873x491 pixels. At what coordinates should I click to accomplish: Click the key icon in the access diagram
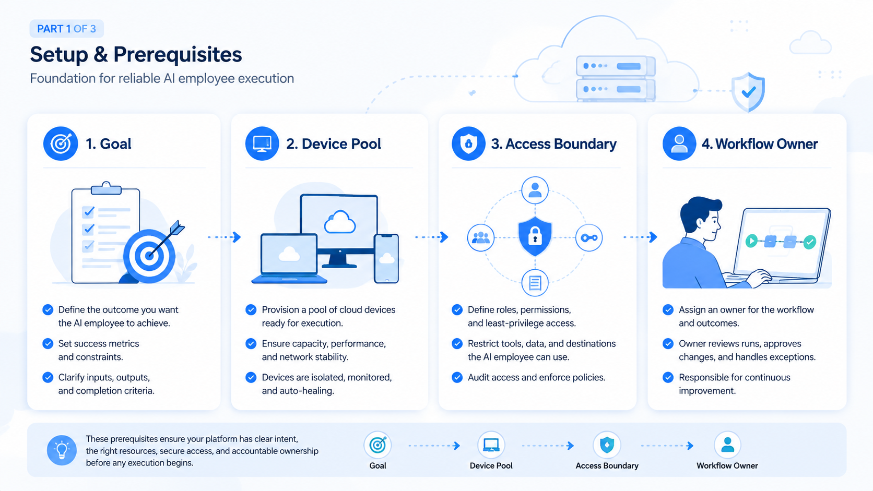[589, 237]
